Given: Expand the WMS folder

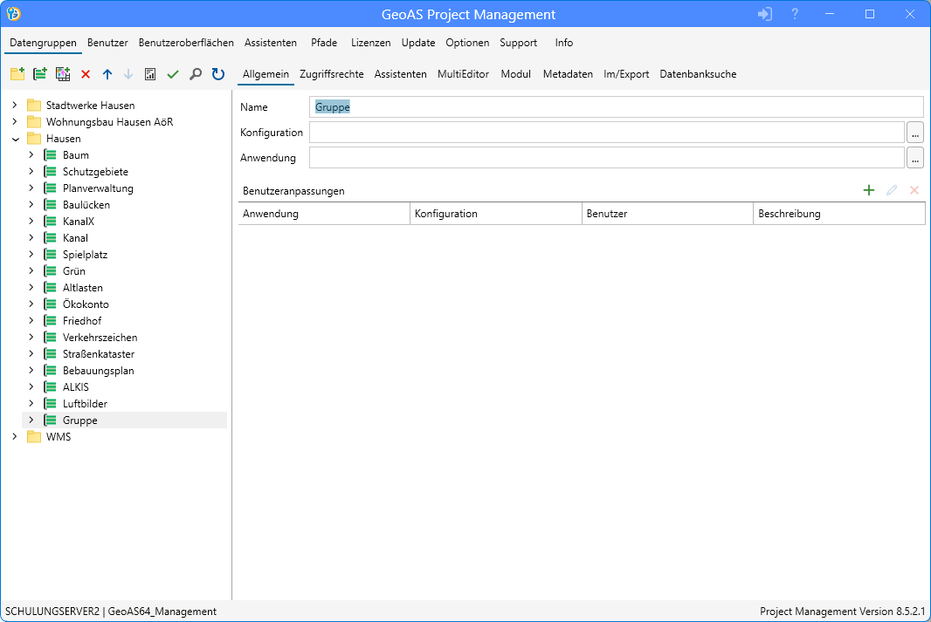Looking at the screenshot, I should 15,437.
